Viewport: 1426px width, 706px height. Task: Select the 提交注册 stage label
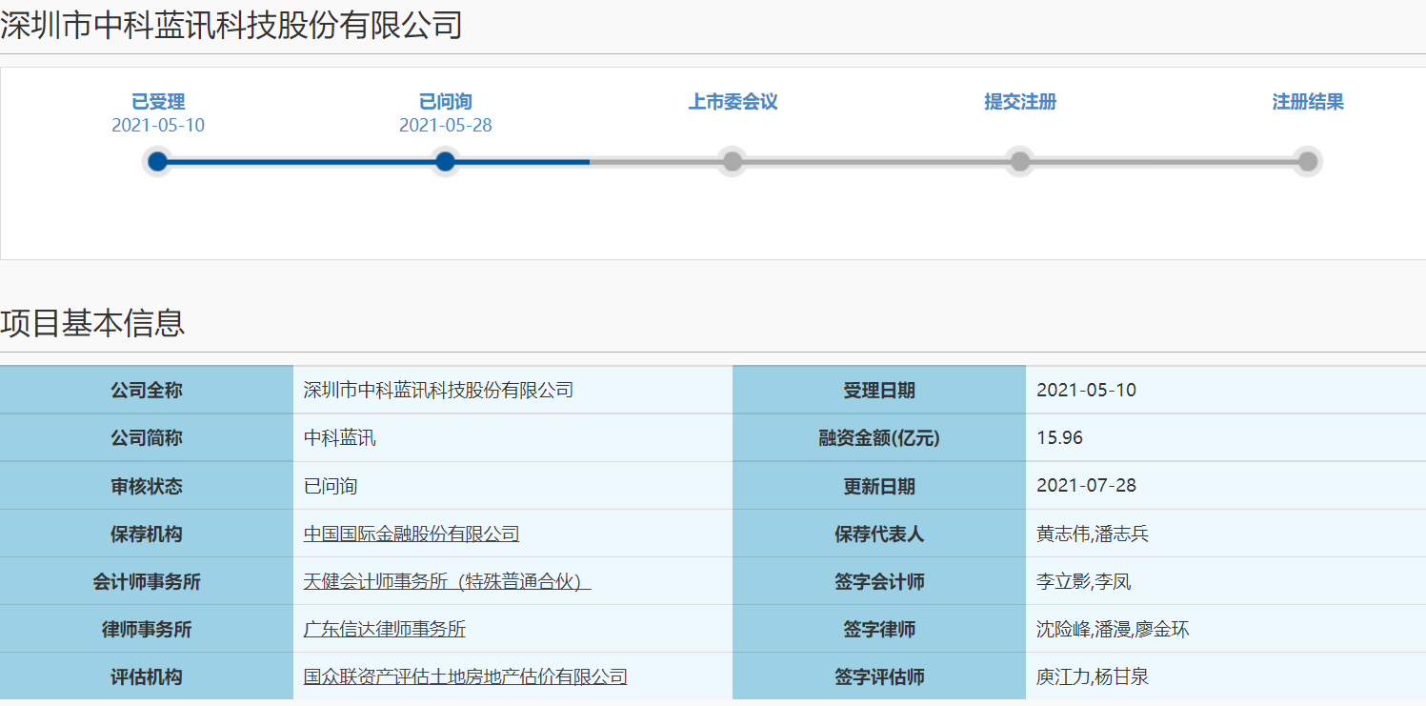1020,102
